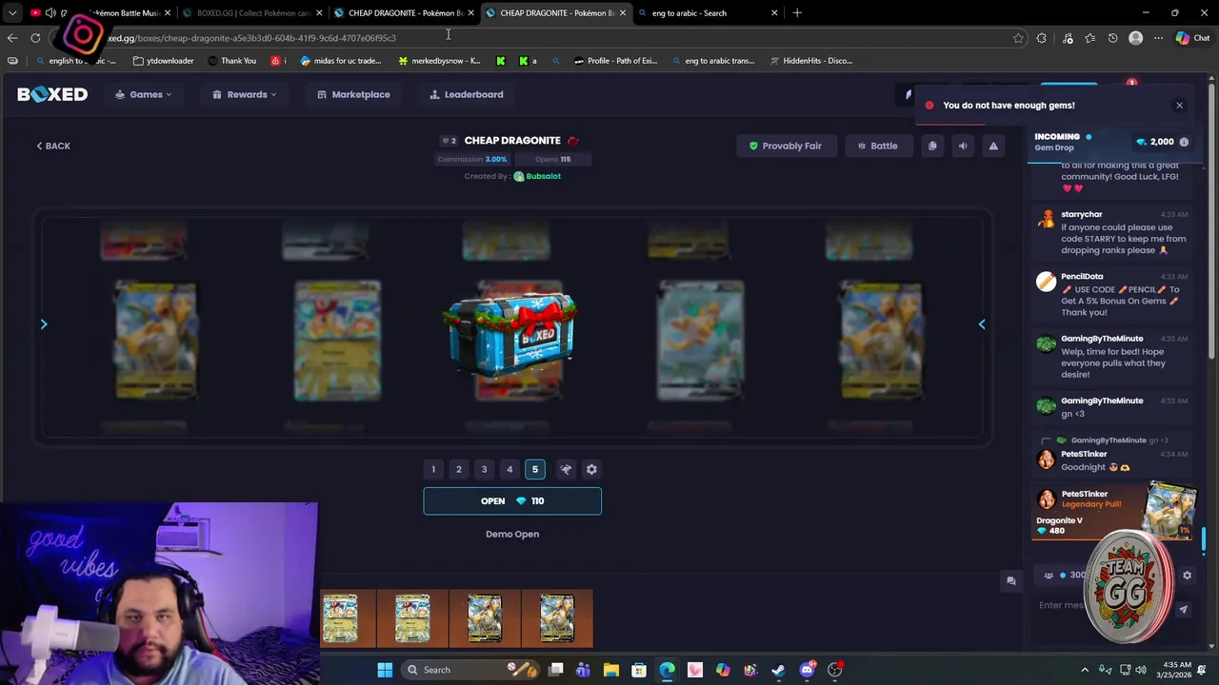The height and width of the screenshot is (685, 1219).
Task: Expand the Games dropdown menu
Action: pos(144,94)
